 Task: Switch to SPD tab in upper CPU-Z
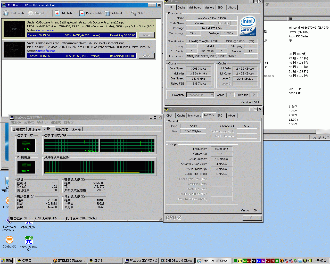pyautogui.click(x=220, y=7)
